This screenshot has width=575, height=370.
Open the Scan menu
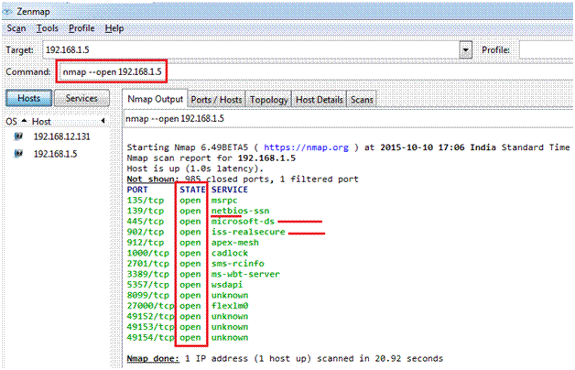16,28
